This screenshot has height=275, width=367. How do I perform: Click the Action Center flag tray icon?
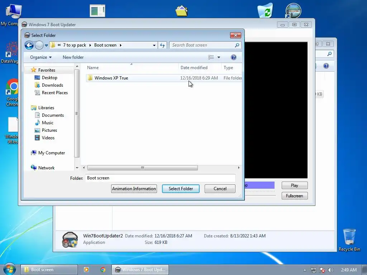pos(322,270)
